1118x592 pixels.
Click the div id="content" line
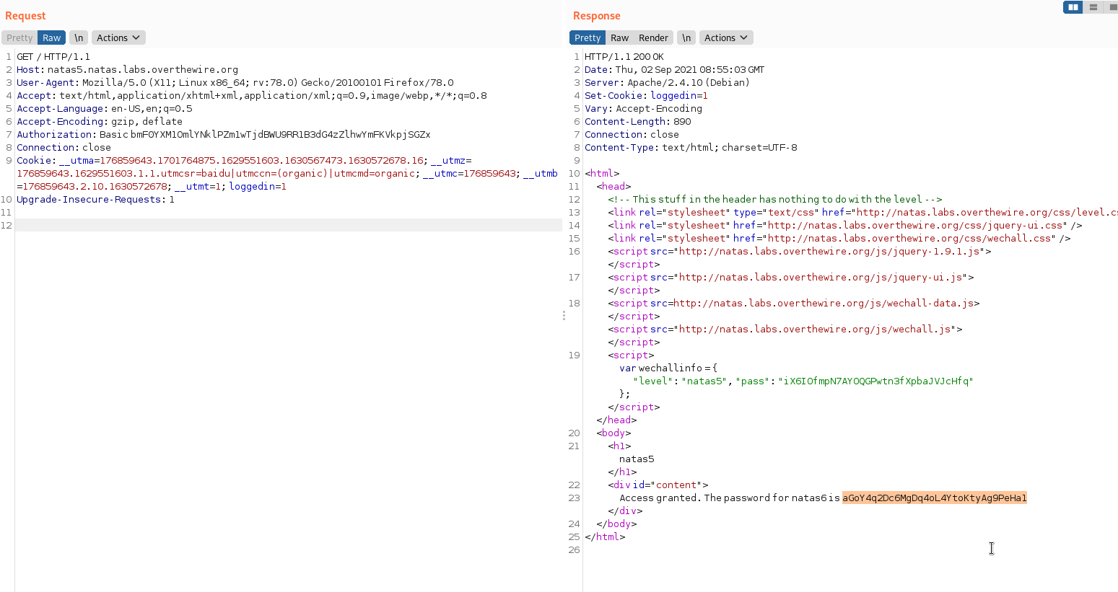(x=658, y=485)
